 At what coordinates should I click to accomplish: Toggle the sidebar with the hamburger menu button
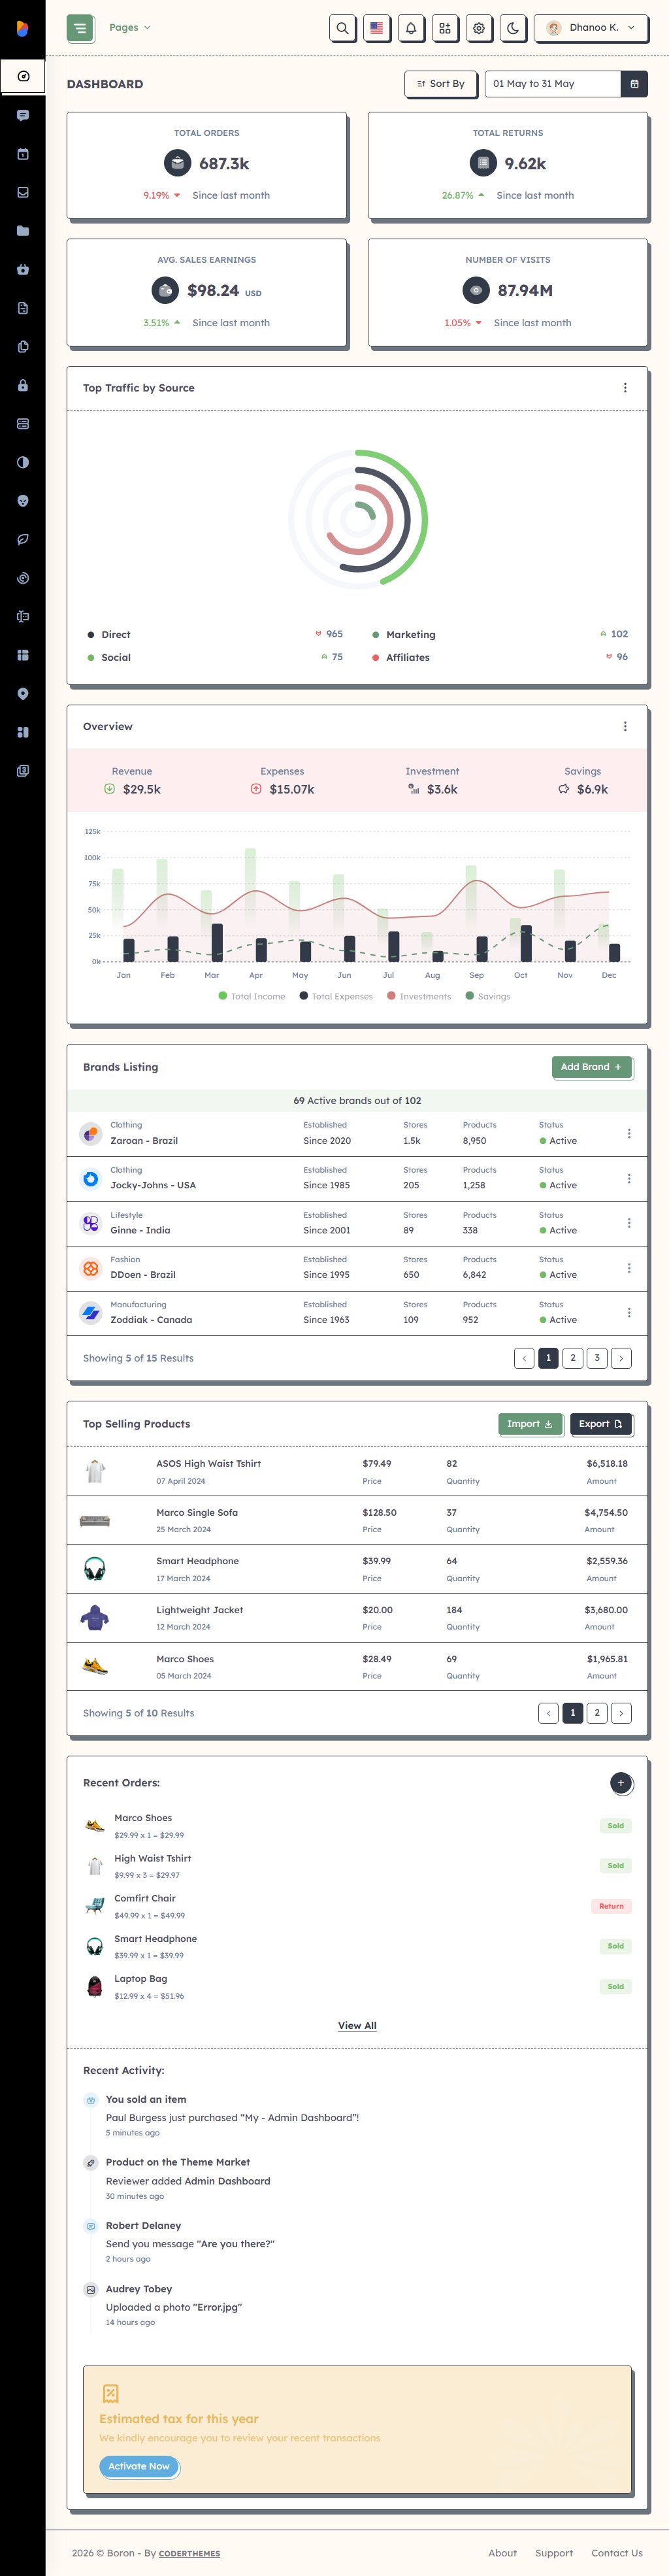(x=79, y=28)
